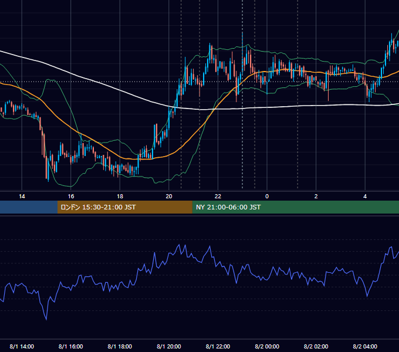The width and height of the screenshot is (399, 352).
Task: Click the 0 hour label on upper axis
Action: pos(267,197)
